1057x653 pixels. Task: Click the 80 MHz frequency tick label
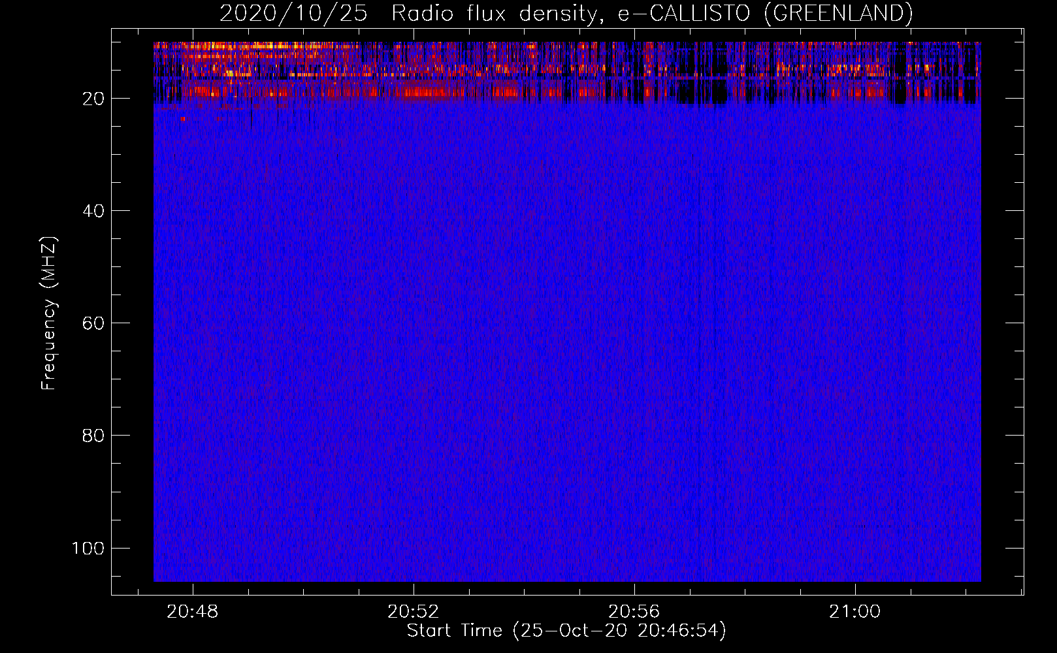(x=93, y=436)
